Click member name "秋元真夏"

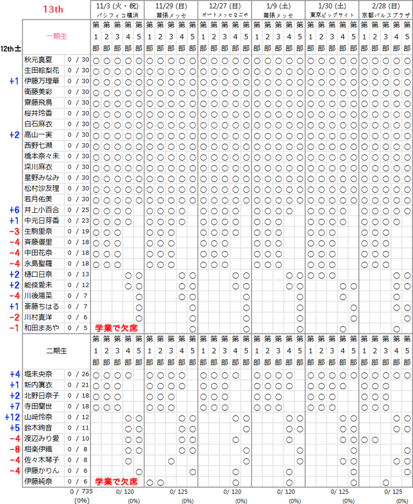pyautogui.click(x=38, y=60)
